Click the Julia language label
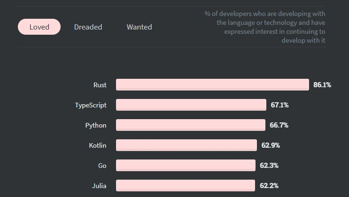The width and height of the screenshot is (349, 197). click(x=99, y=186)
